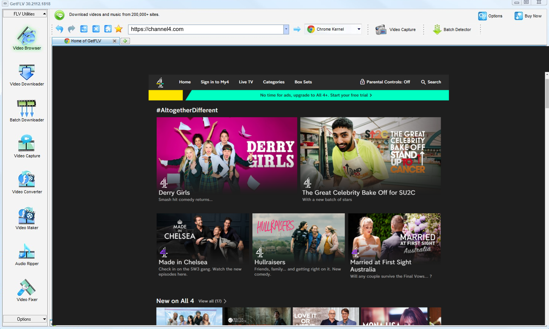549x329 pixels.
Task: Click the URL address field
Action: pos(206,29)
